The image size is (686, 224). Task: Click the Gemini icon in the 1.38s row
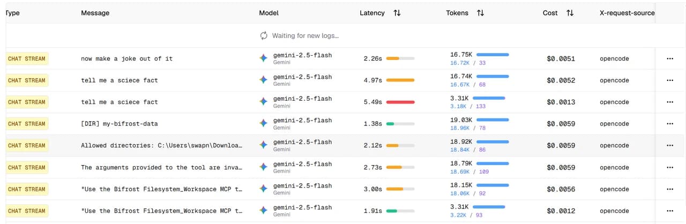(x=263, y=123)
